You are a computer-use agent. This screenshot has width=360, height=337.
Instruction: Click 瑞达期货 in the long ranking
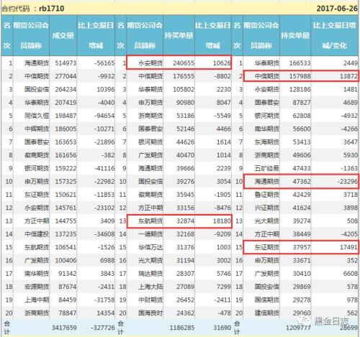[150, 274]
